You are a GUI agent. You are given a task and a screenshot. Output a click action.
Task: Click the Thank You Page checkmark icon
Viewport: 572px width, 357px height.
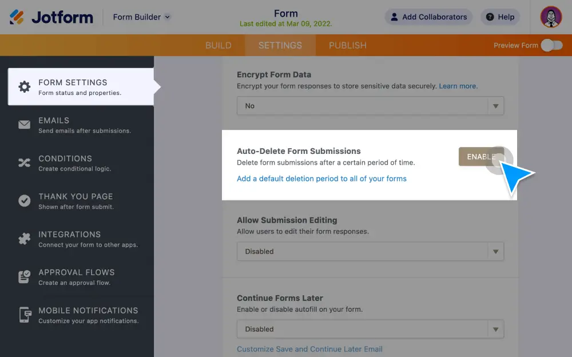pyautogui.click(x=24, y=201)
